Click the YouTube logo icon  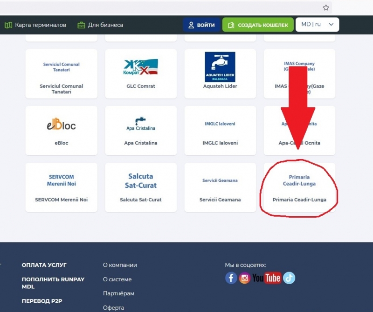coord(267,278)
